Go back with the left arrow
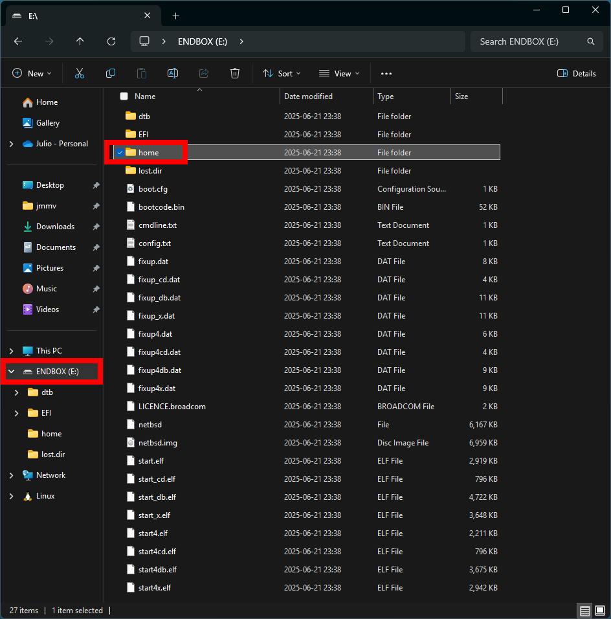This screenshot has width=611, height=619. click(18, 41)
